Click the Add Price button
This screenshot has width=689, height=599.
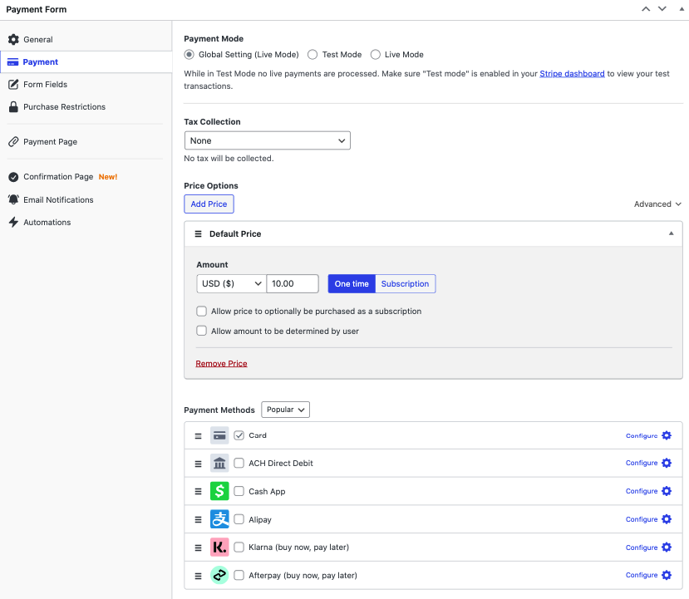209,204
